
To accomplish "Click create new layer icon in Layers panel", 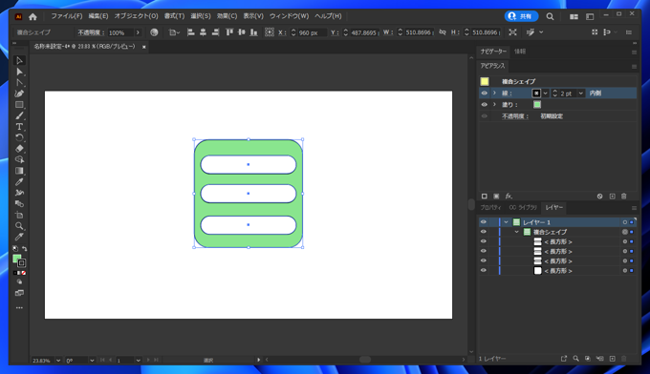I will click(613, 359).
